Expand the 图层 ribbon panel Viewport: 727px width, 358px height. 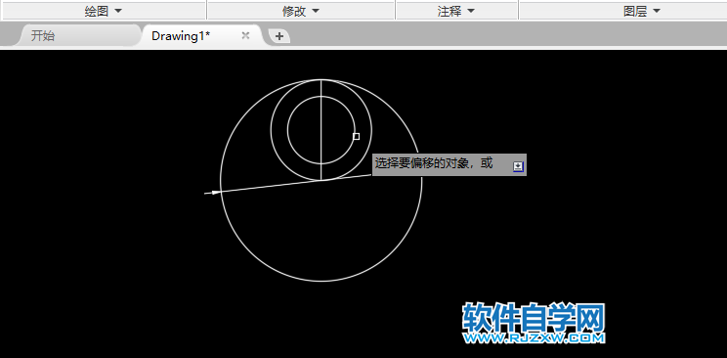point(641,11)
